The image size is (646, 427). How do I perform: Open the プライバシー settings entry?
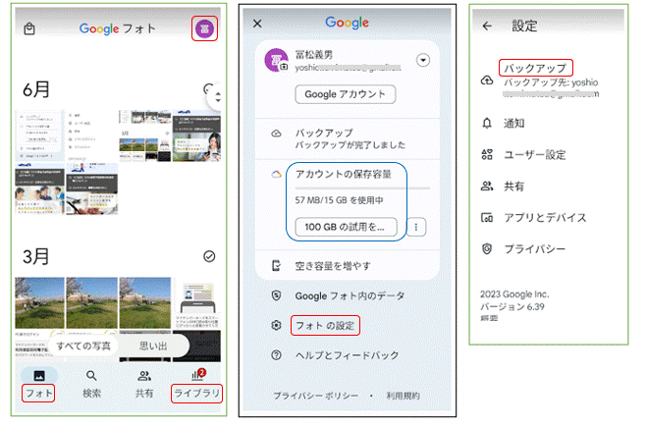[534, 249]
